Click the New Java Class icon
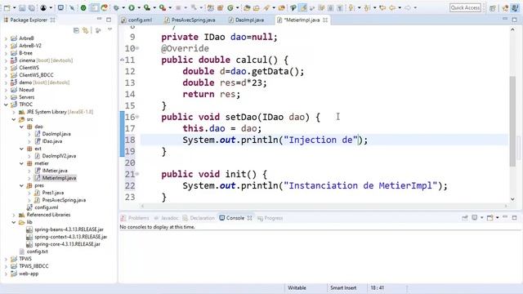This screenshot has height=294, width=523. (x=230, y=7)
